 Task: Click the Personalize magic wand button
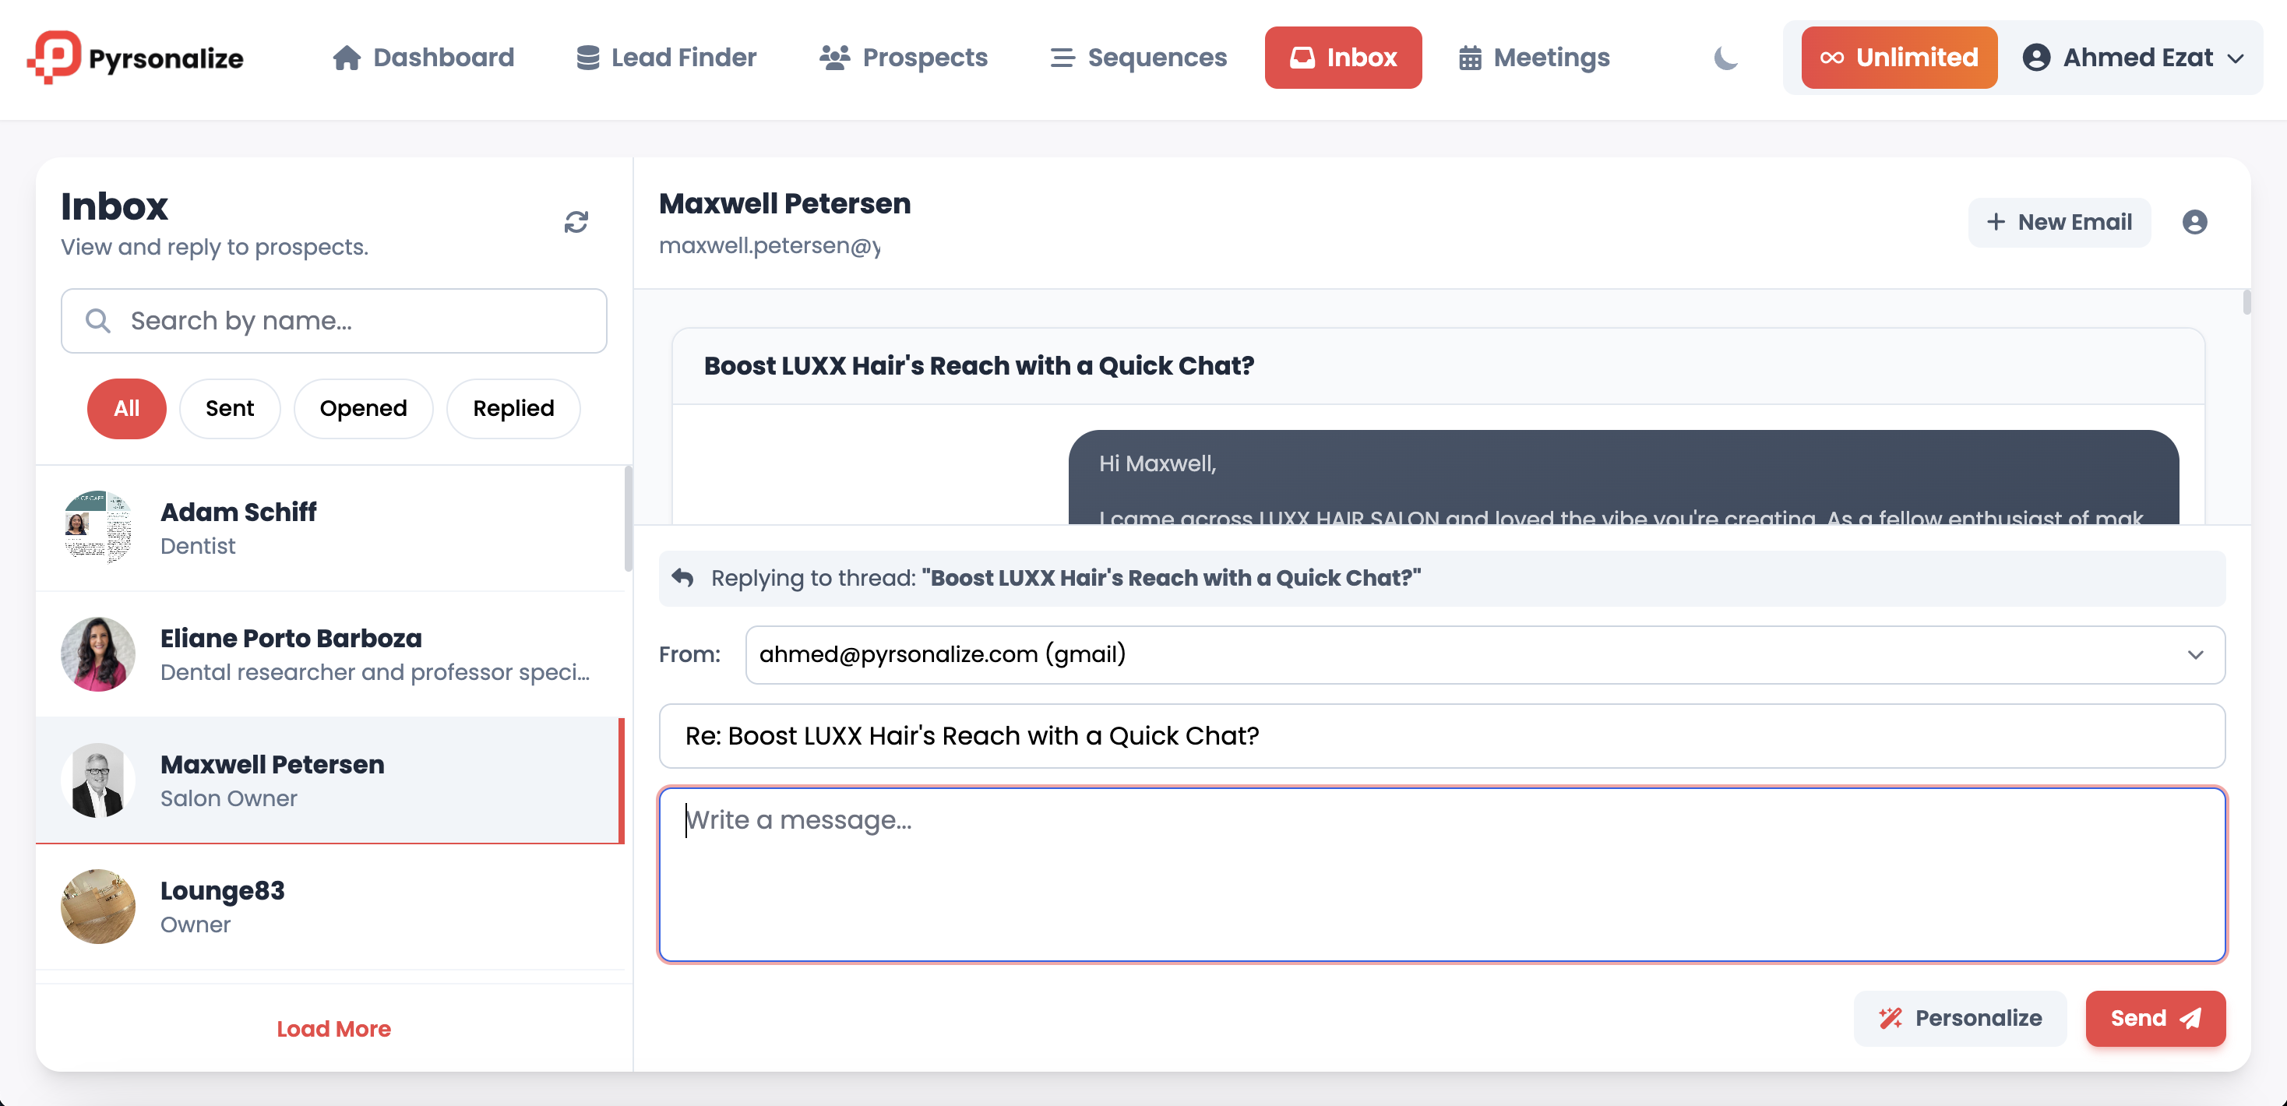pyautogui.click(x=1959, y=1018)
